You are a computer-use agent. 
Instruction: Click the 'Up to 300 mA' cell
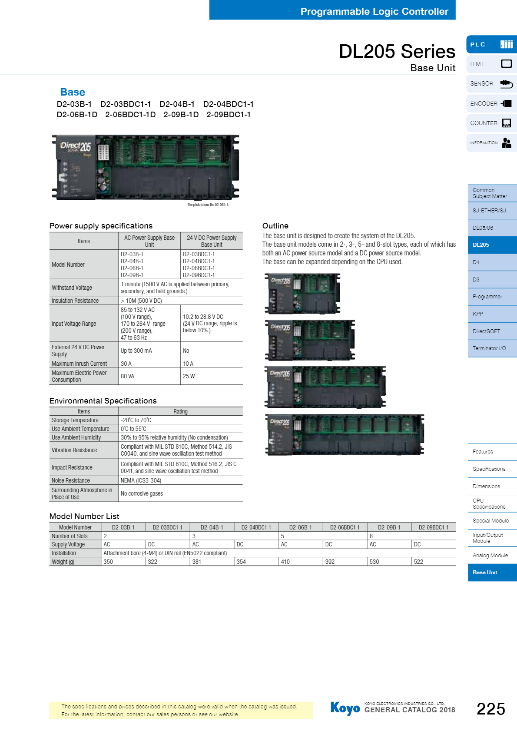pyautogui.click(x=149, y=351)
